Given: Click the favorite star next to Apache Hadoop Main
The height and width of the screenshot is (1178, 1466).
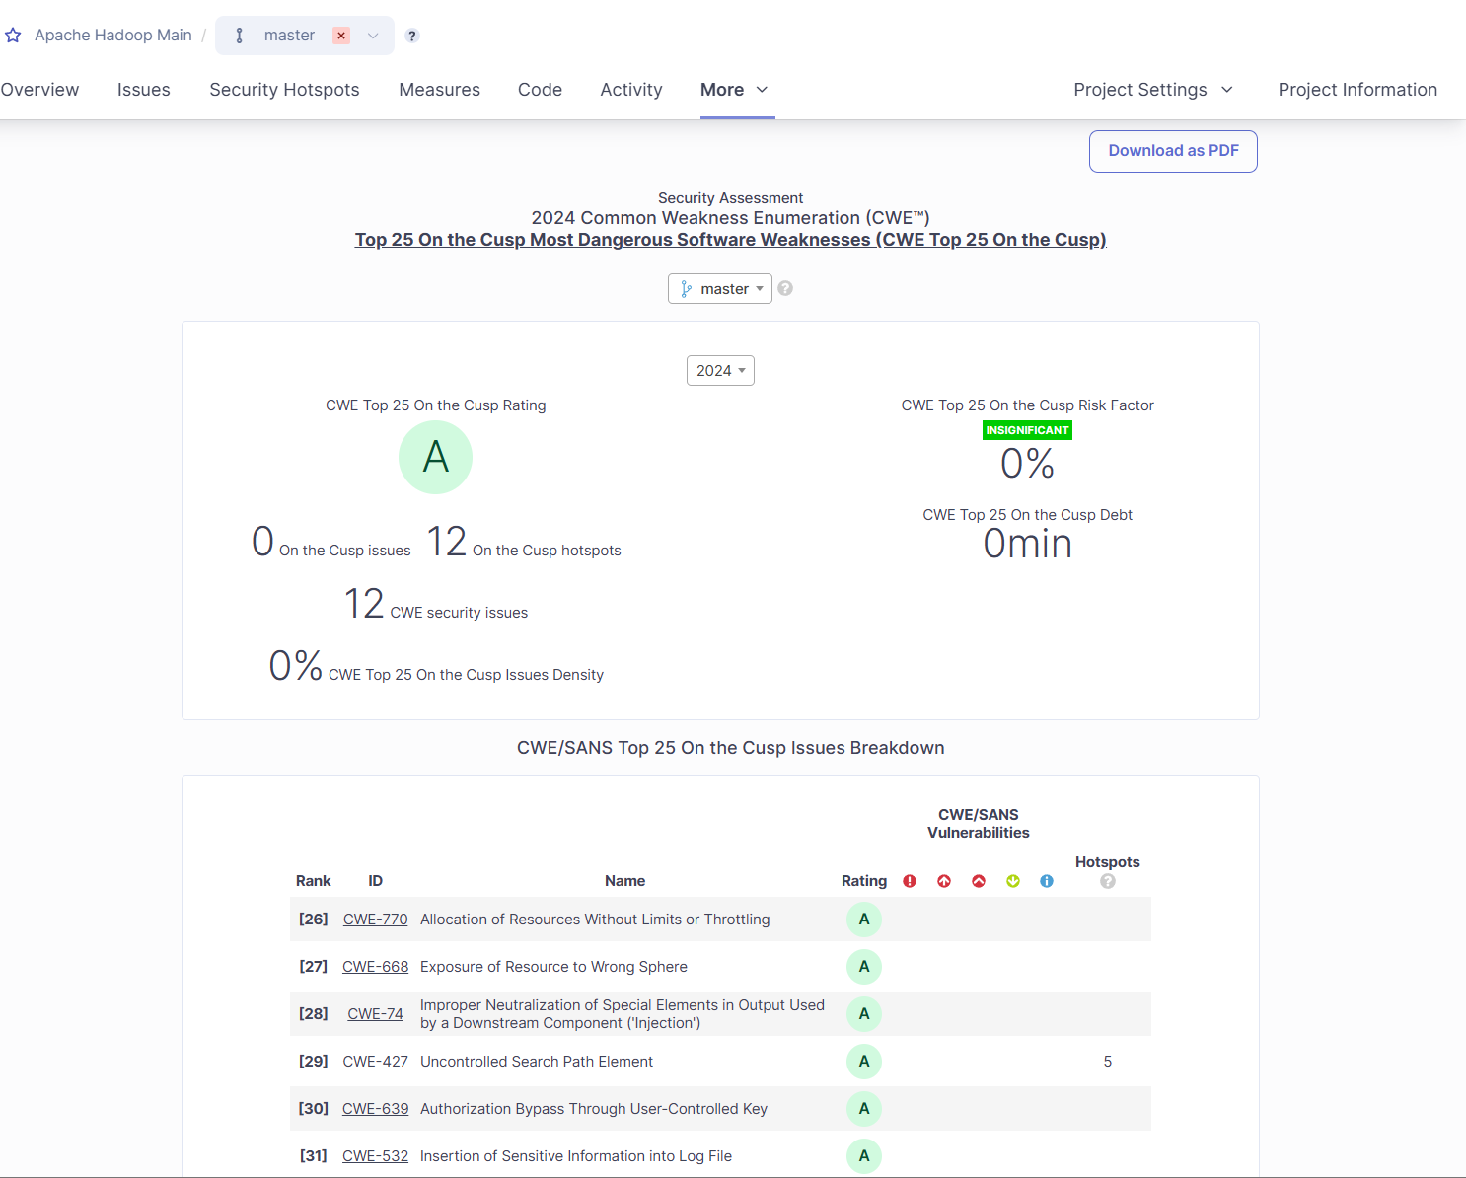Looking at the screenshot, I should 13,36.
